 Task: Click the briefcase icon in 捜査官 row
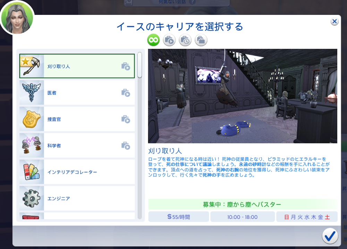pyautogui.click(x=126, y=119)
